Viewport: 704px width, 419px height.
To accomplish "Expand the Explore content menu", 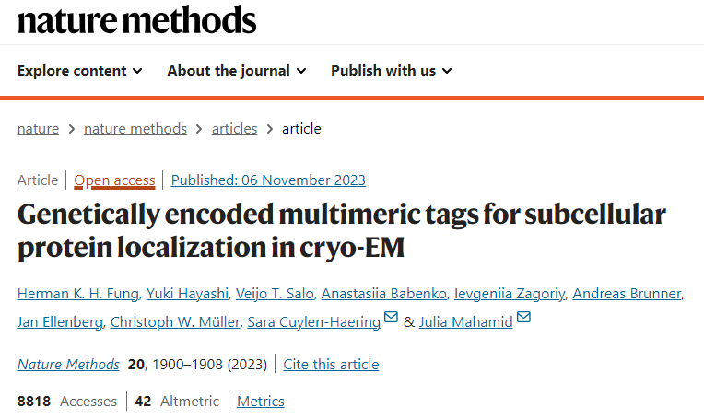I will tap(80, 71).
